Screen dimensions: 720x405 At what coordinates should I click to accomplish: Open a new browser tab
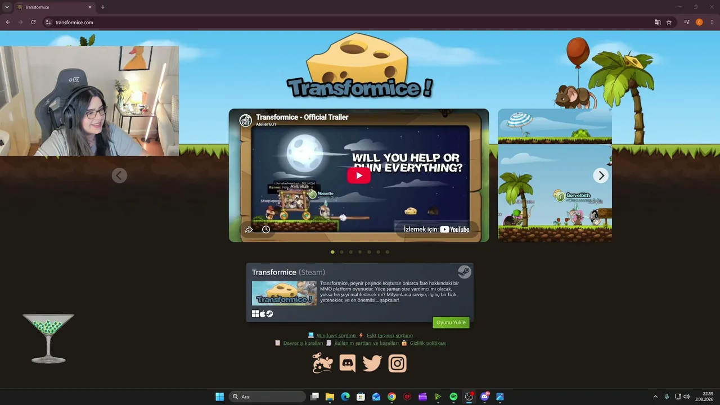(x=102, y=7)
